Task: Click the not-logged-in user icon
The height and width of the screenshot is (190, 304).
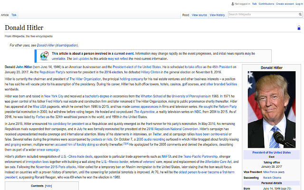Action: [232, 3]
